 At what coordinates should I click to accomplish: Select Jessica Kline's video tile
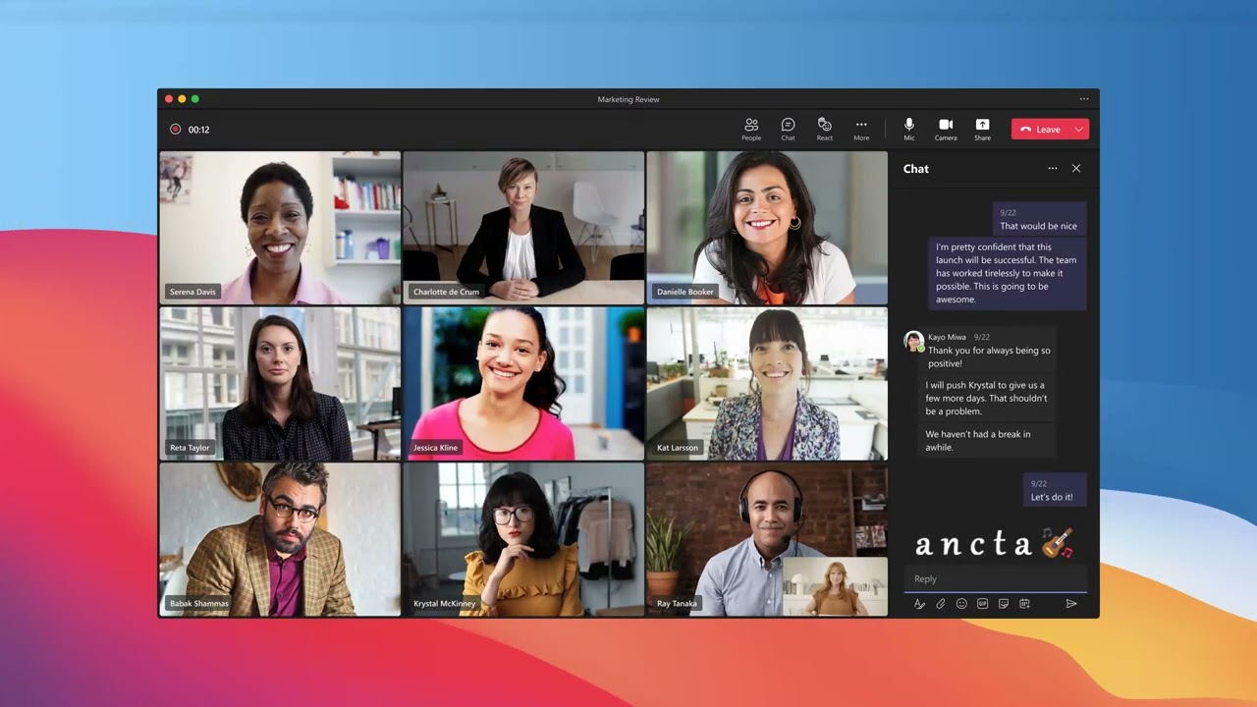pyautogui.click(x=523, y=383)
